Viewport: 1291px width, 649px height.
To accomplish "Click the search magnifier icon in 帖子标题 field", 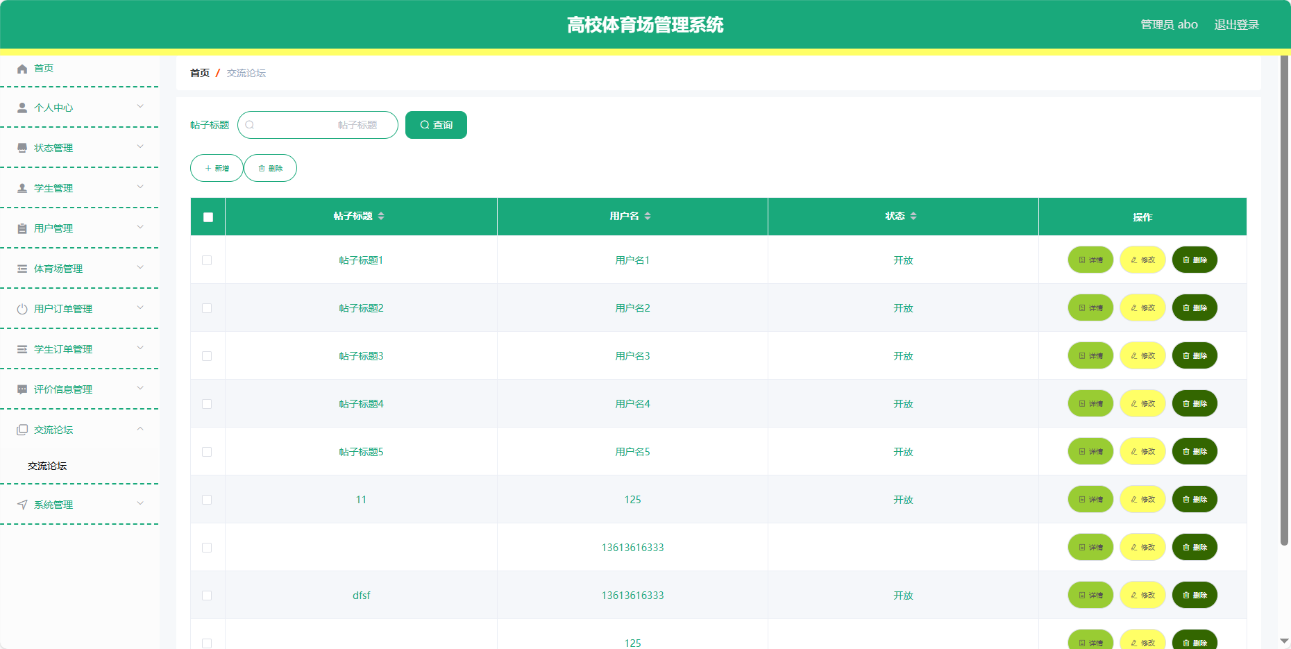I will [250, 125].
